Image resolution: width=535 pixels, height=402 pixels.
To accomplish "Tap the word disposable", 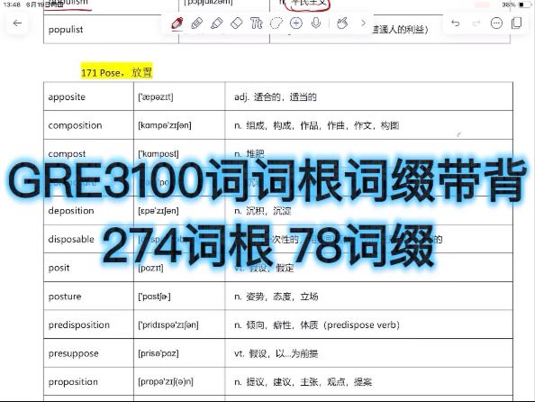I will coord(71,239).
